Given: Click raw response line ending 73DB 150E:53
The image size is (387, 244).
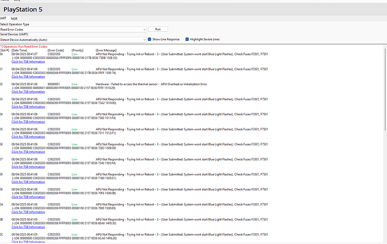Looking at the screenshot, I should pos(64,58).
